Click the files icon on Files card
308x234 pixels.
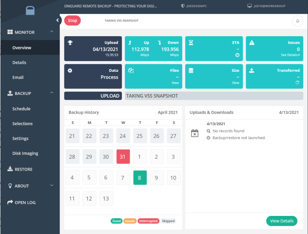coord(131,70)
